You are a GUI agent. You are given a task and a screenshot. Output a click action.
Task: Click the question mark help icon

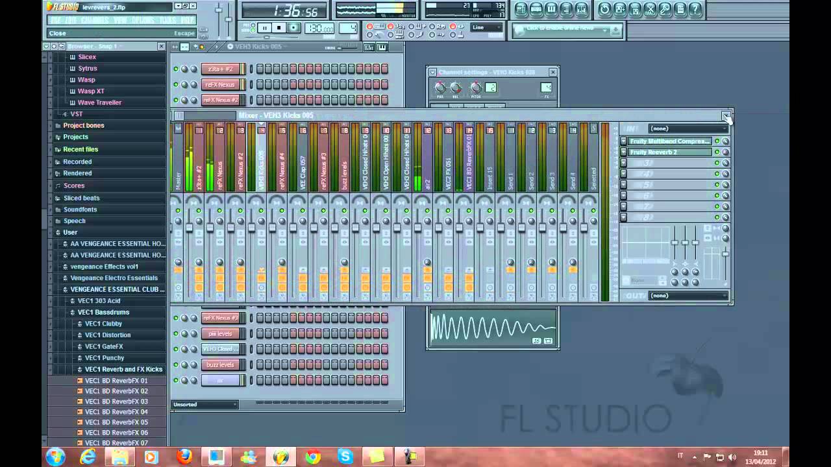[x=695, y=9]
